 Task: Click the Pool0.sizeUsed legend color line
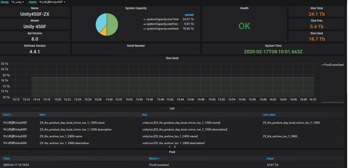(323, 65)
